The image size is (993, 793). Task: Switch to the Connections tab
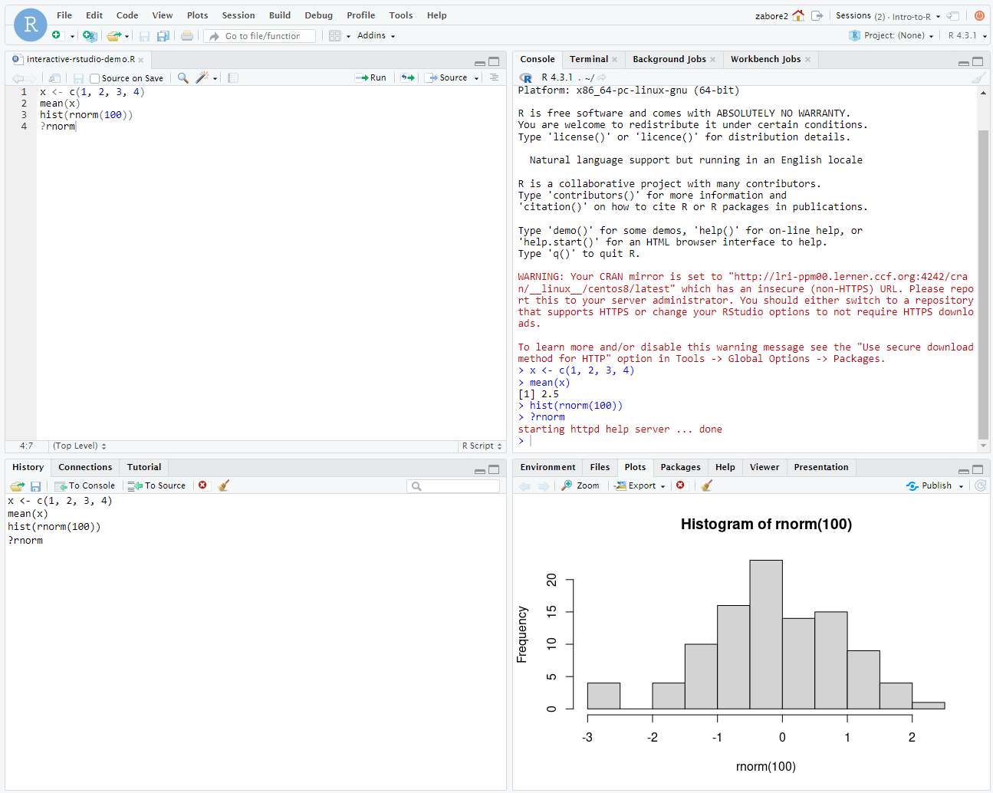click(x=85, y=467)
